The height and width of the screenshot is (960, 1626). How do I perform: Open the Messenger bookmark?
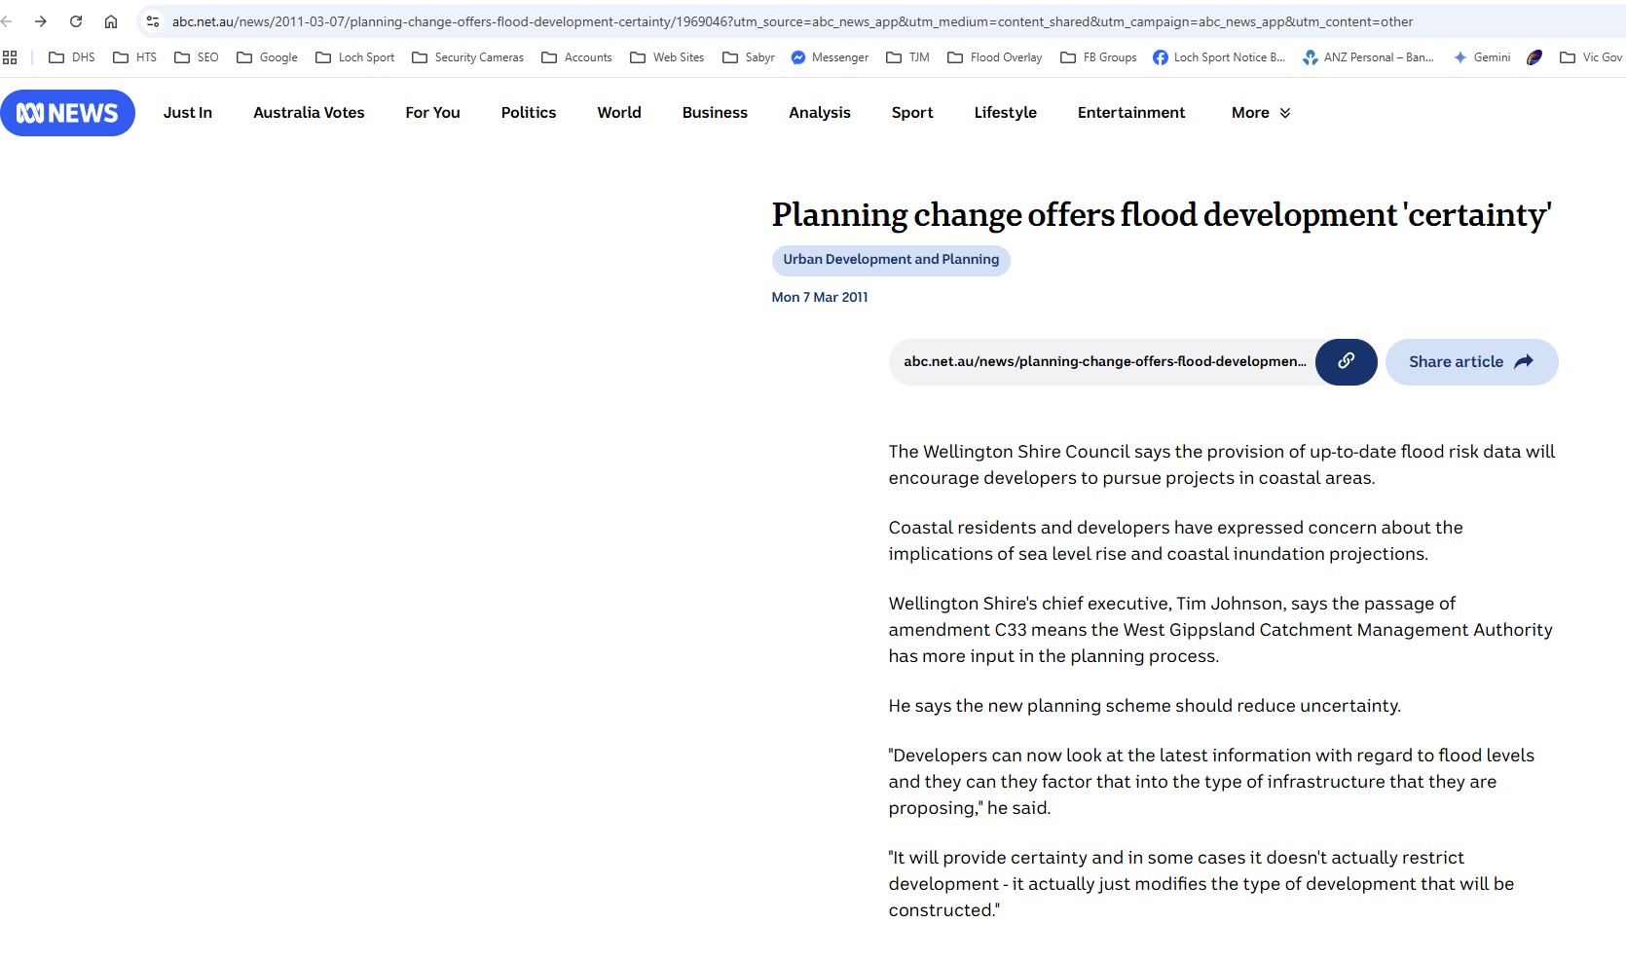[x=830, y=57]
